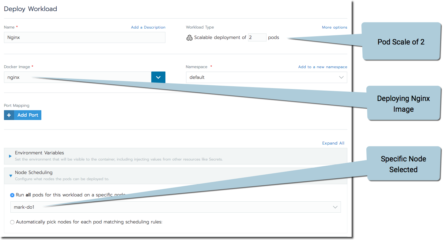Expand the Environment Variables section
This screenshot has width=446, height=240.
(40, 153)
